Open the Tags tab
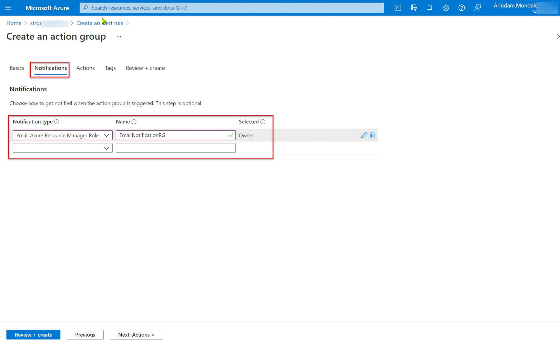The image size is (560, 344). pyautogui.click(x=110, y=68)
